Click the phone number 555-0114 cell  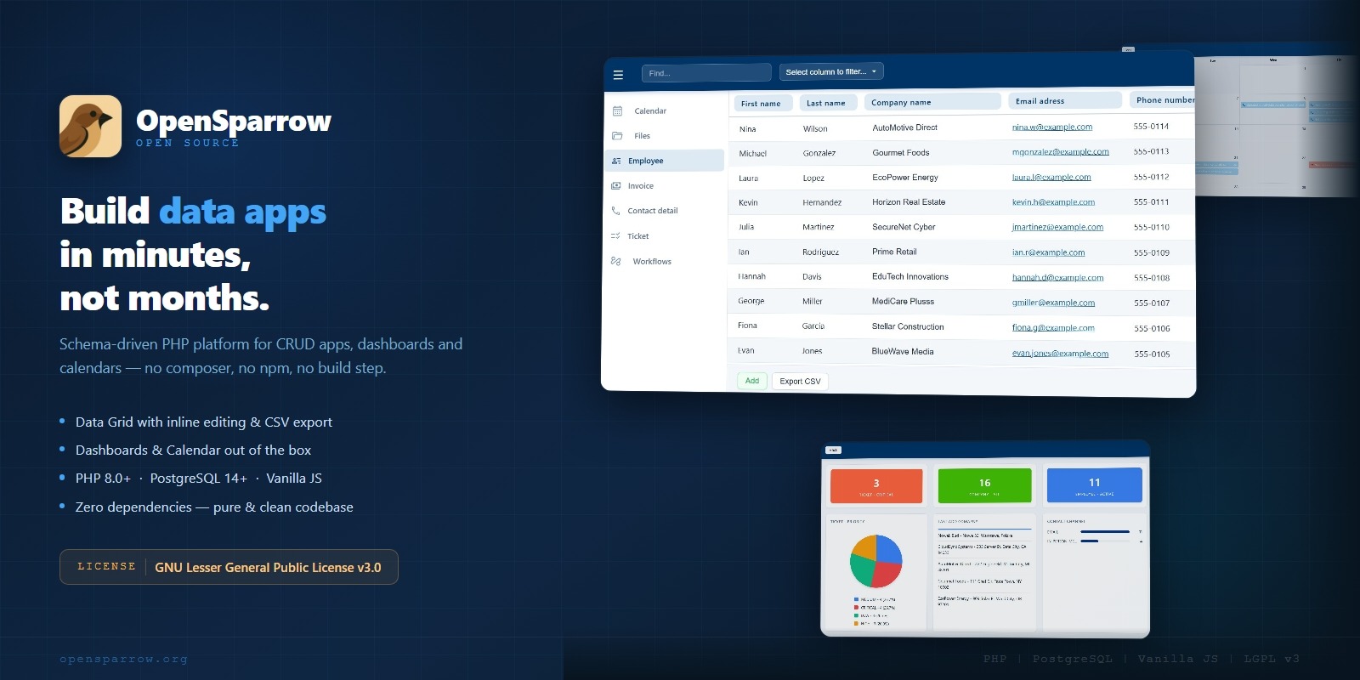pyautogui.click(x=1151, y=127)
